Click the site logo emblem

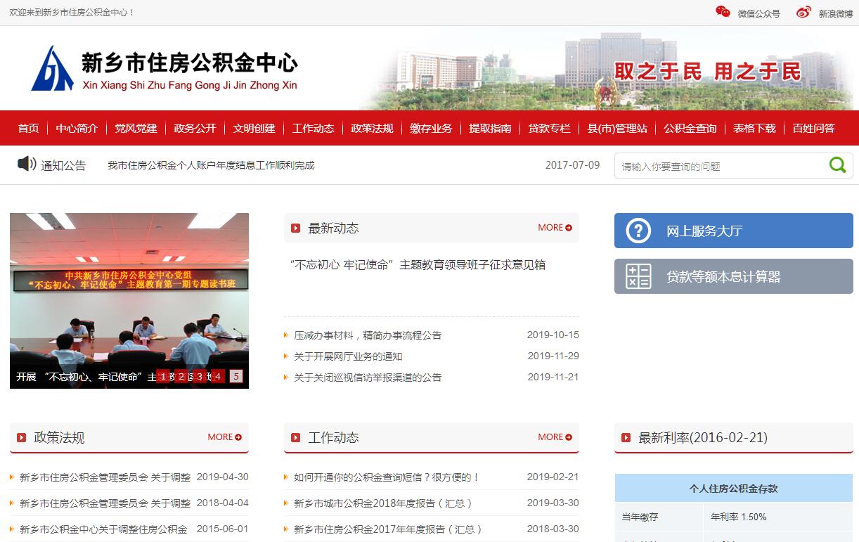click(x=52, y=69)
